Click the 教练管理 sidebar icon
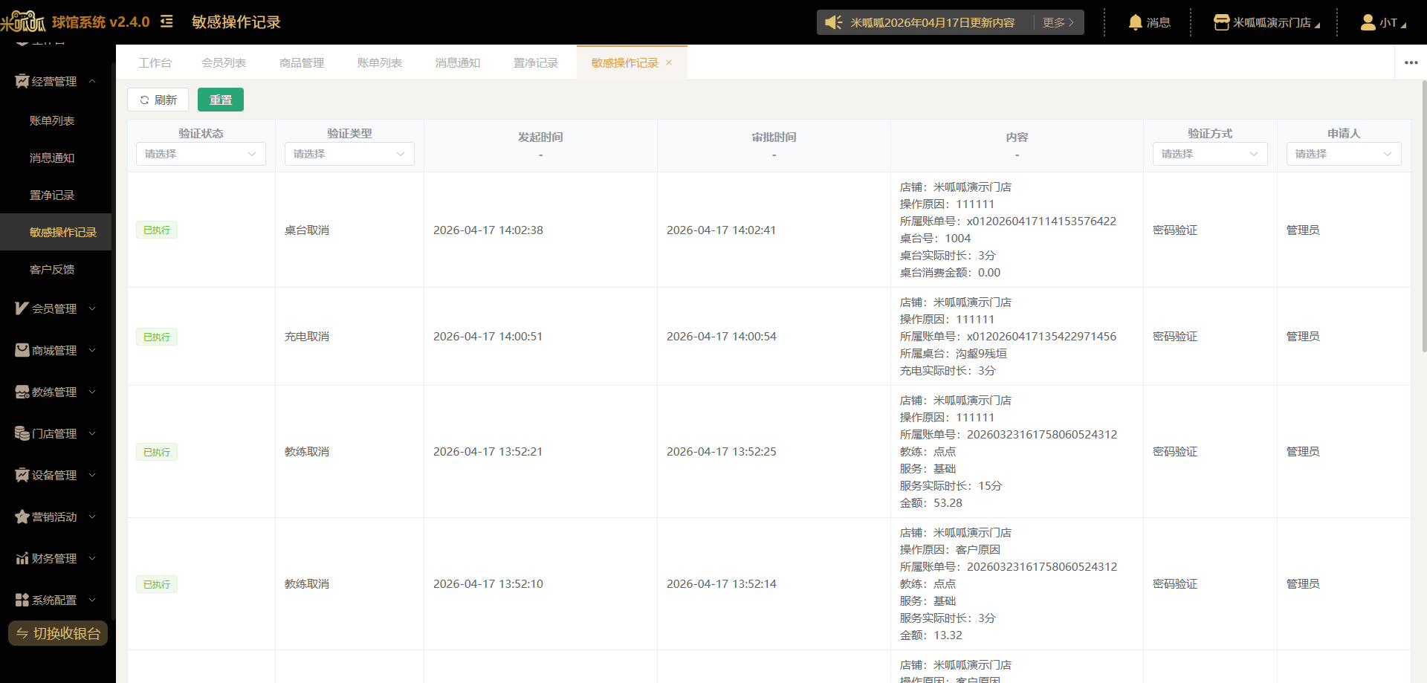 point(22,392)
